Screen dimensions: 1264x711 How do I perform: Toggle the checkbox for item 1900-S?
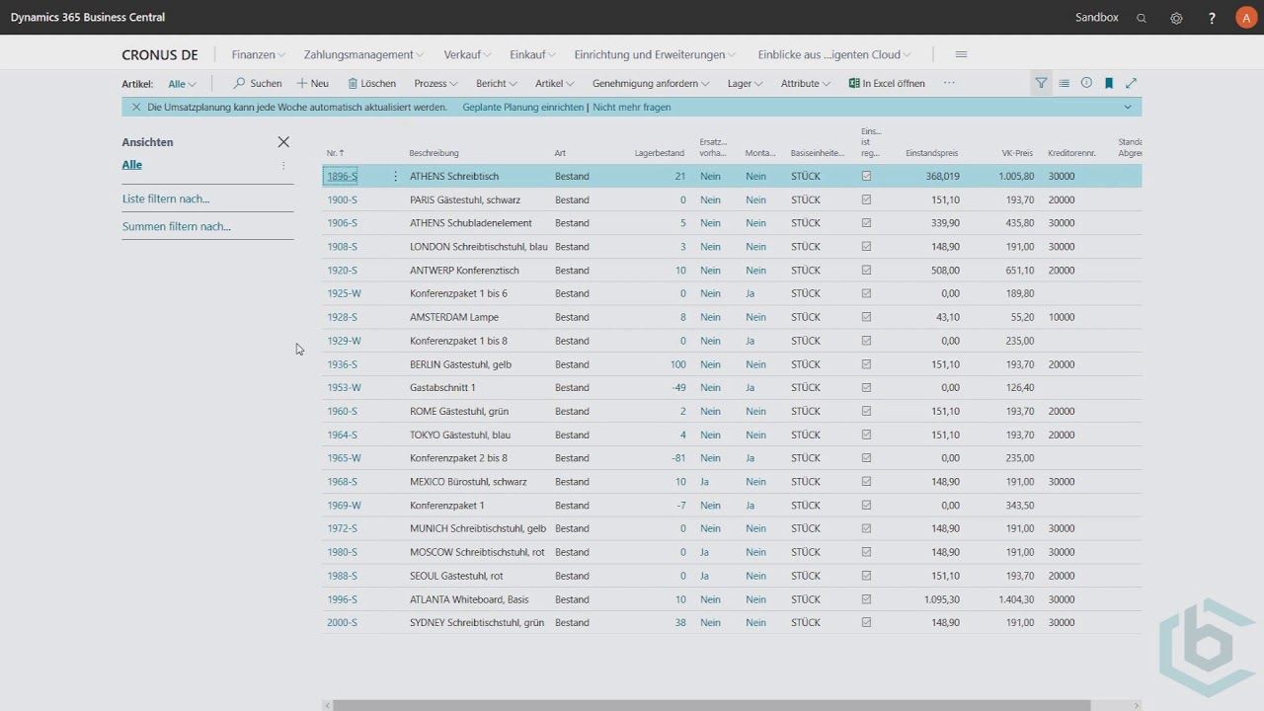pos(866,199)
